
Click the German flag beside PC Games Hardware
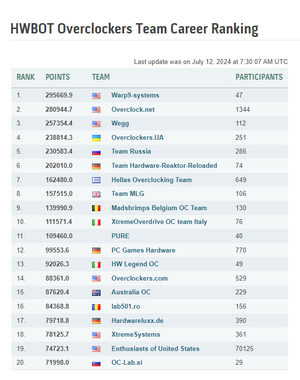pos(96,251)
